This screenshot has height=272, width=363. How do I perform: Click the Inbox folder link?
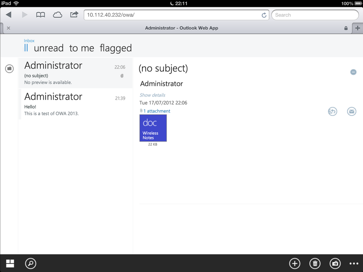[x=29, y=41]
